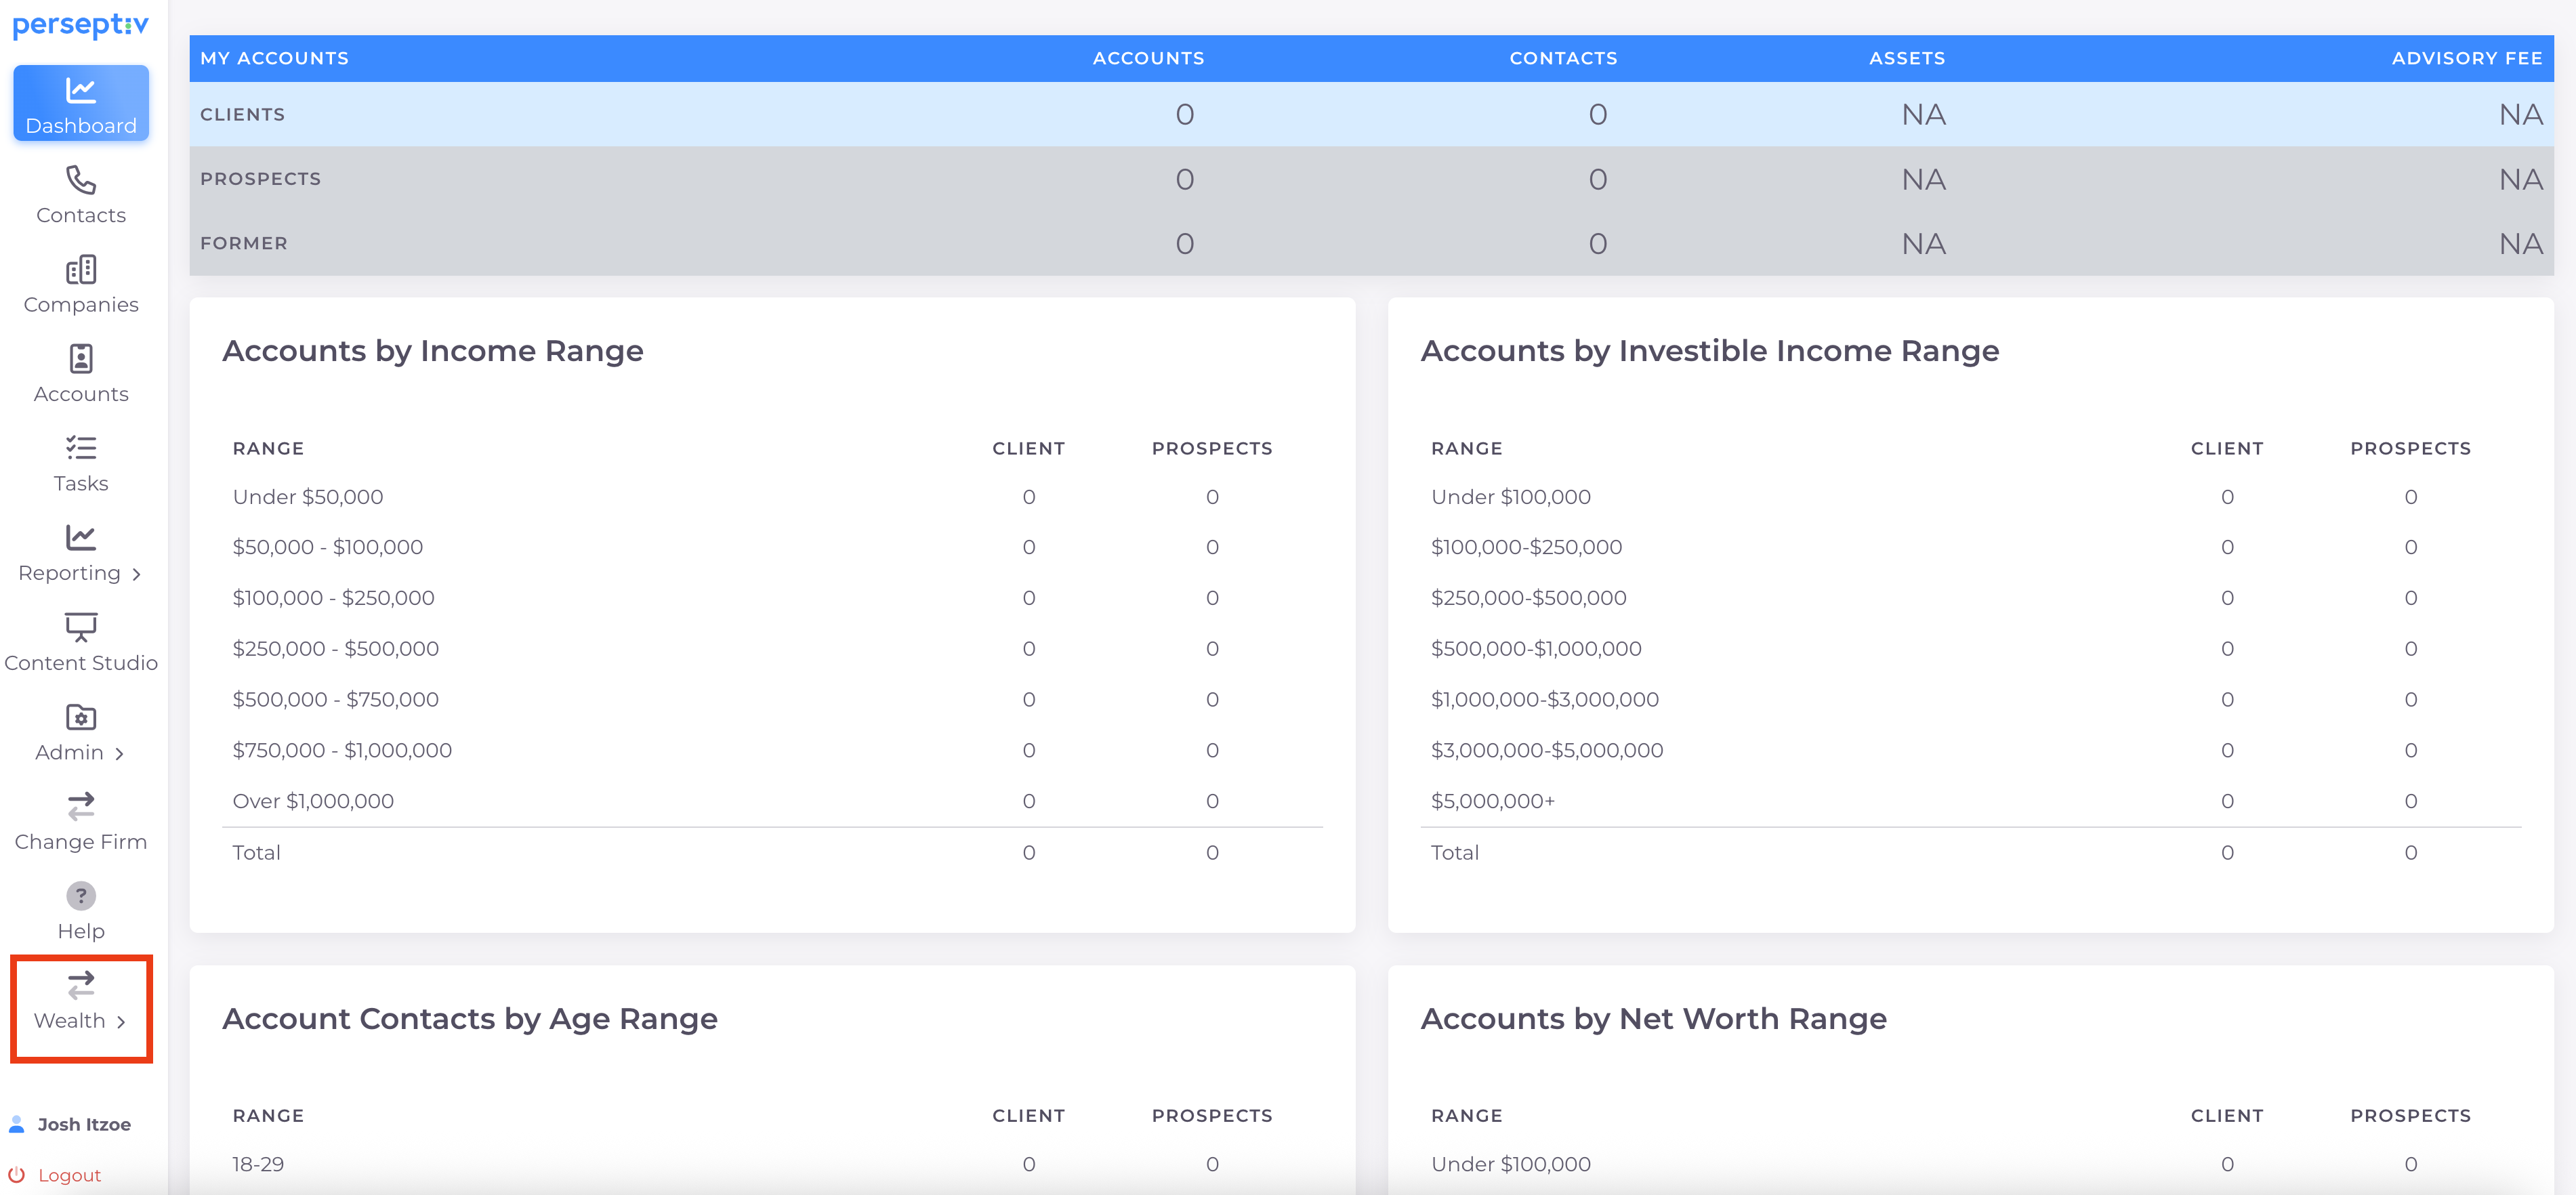Click the Change Firm arrows icon

81,806
